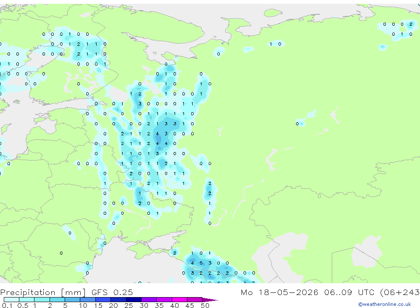Open the weatheronline.co.uk copyright link
Screen dimensions: 420x308
pos(384,304)
